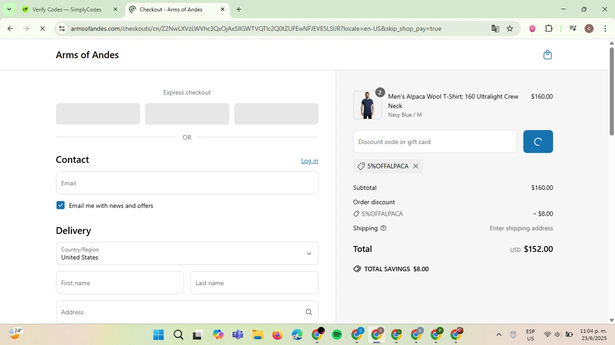
Task: Open the Windows Start menu
Action: (x=158, y=335)
